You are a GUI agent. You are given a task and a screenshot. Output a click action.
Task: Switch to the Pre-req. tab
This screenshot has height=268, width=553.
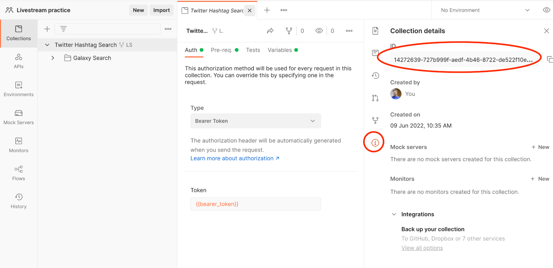(224, 50)
